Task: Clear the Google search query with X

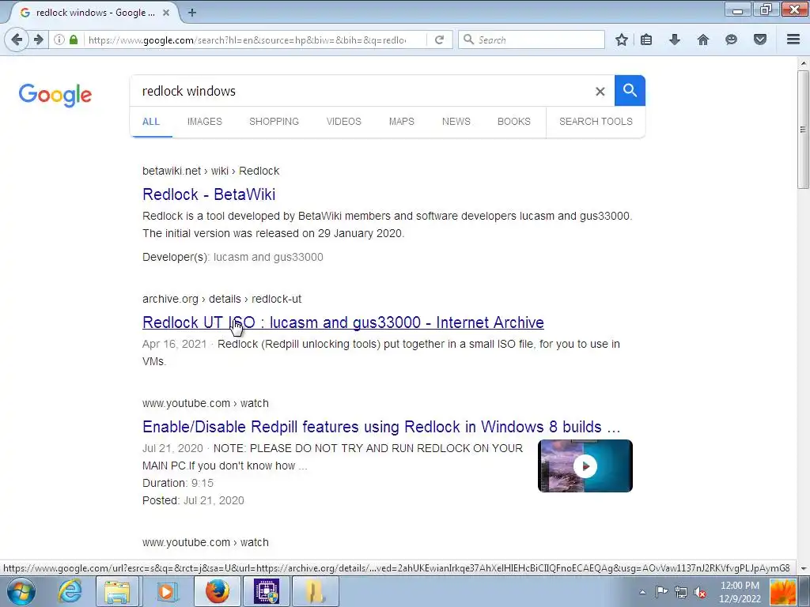Action: click(x=600, y=92)
